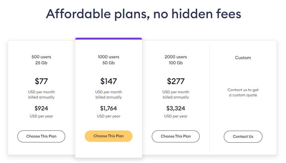Click the purple bar atop featured plan

[109, 39]
